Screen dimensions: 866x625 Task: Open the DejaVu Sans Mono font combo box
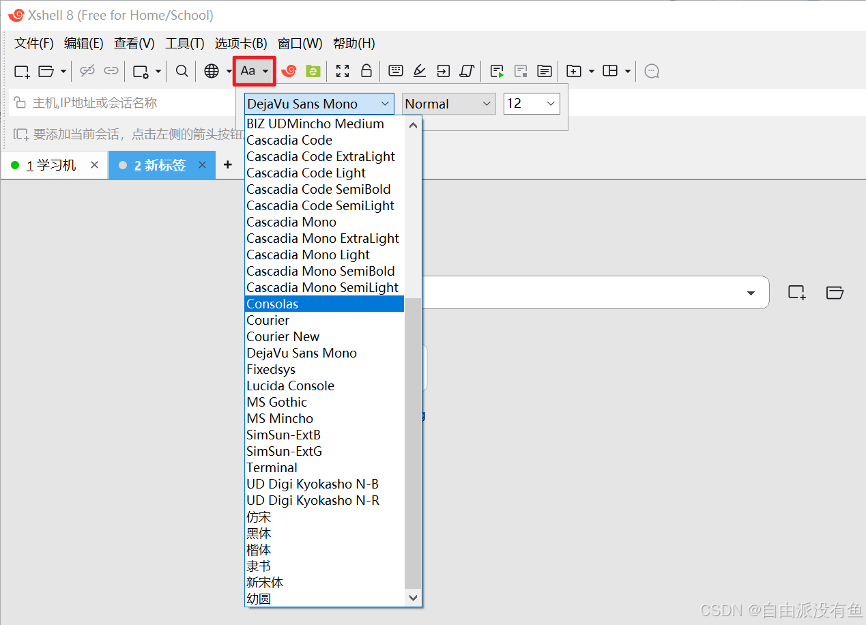click(319, 104)
